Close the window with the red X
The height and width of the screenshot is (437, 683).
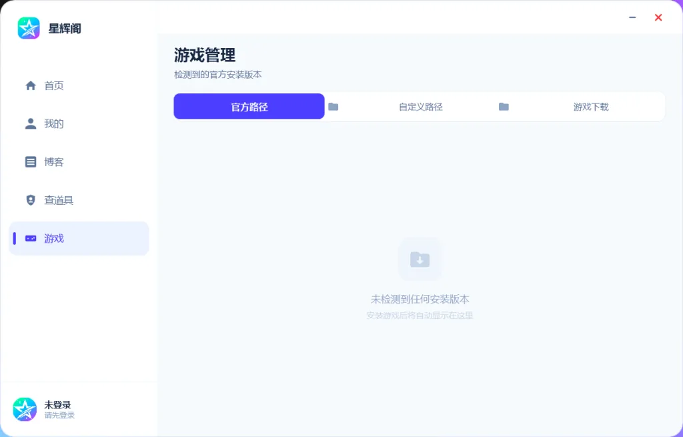[x=658, y=17]
